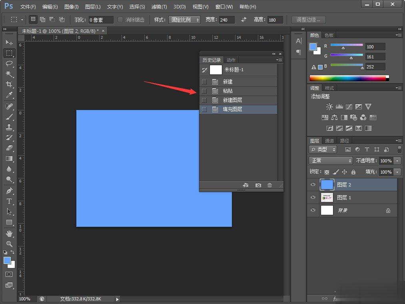Viewport: 405px width, 304px height.
Task: Select the Clone Stamp tool
Action: (x=9, y=127)
